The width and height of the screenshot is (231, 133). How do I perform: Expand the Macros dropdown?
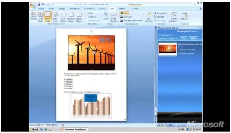pos(184,16)
